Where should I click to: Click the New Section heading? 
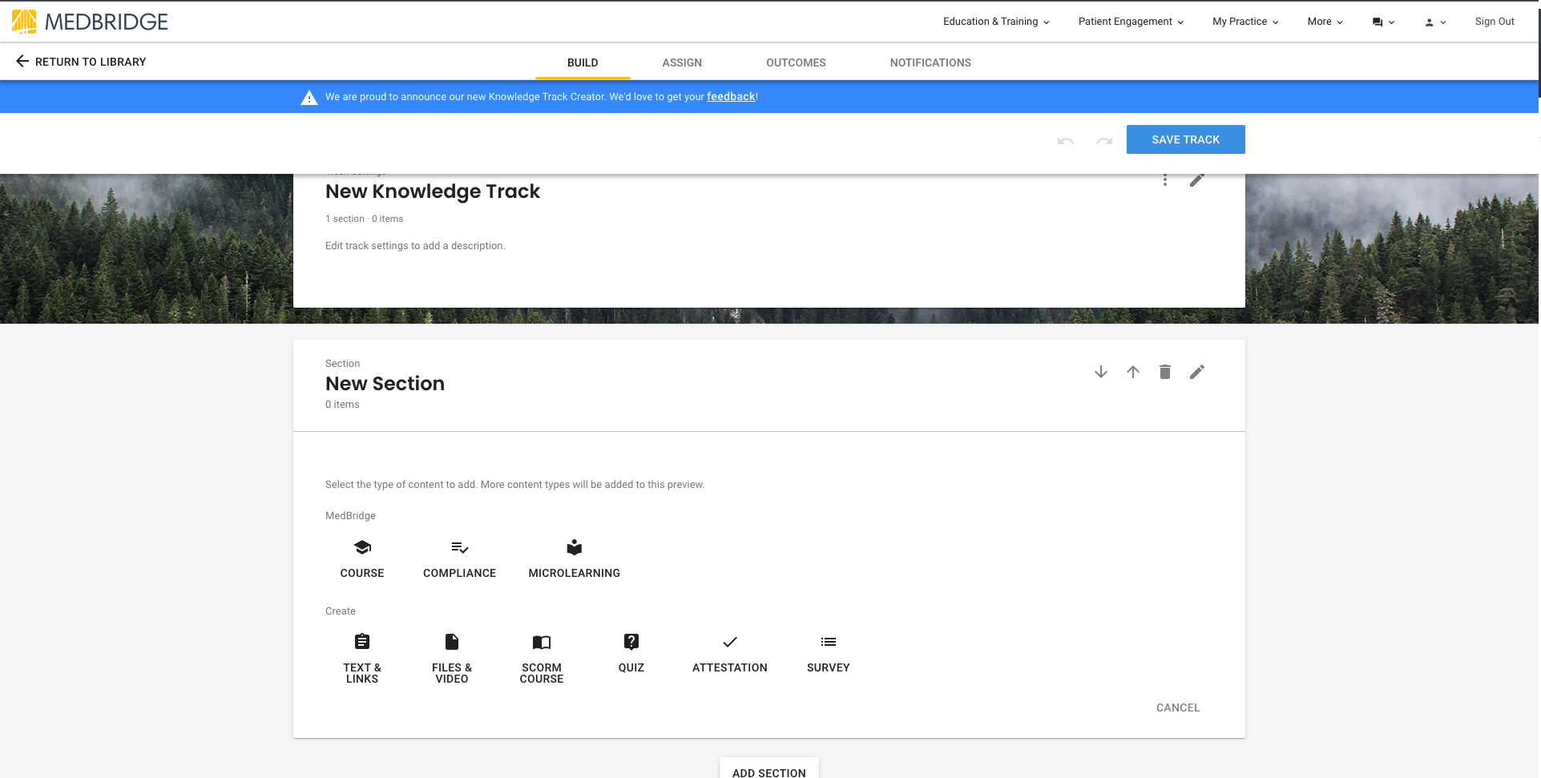click(x=385, y=384)
